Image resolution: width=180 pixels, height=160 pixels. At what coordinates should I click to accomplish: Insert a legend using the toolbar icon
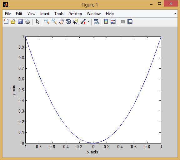coord(113,22)
